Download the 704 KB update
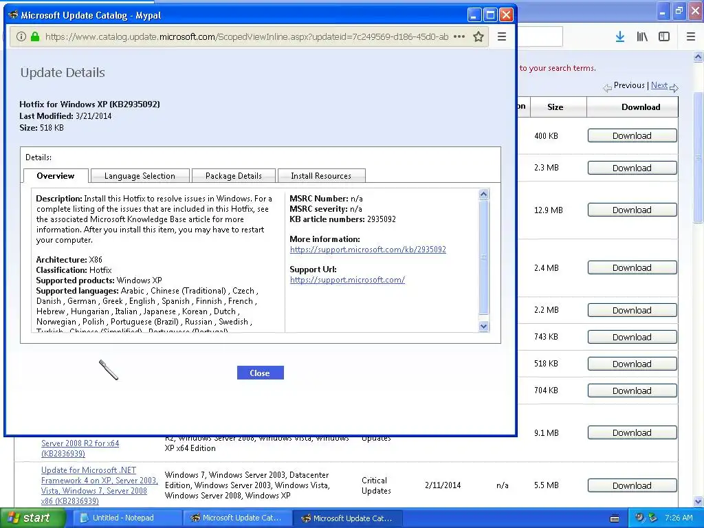 [x=632, y=390]
